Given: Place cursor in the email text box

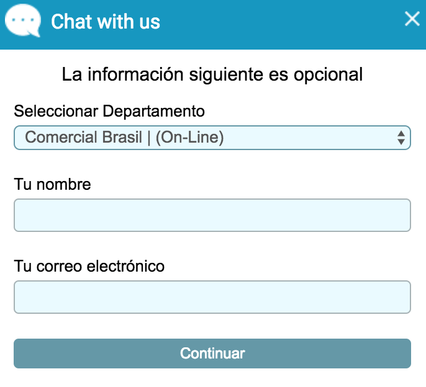Looking at the screenshot, I should 212,297.
